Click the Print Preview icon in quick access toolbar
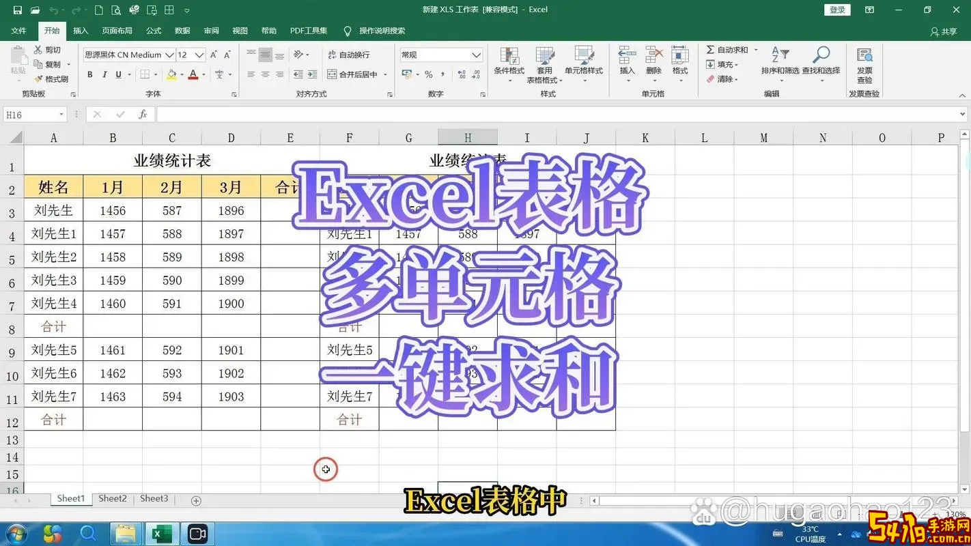Image resolution: width=971 pixels, height=546 pixels. pyautogui.click(x=116, y=10)
